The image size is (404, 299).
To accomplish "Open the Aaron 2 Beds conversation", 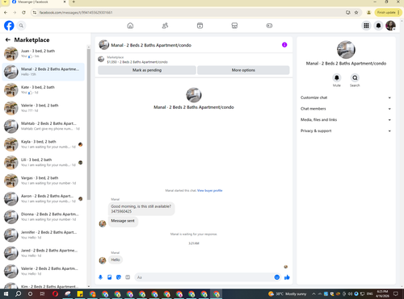I will click(x=44, y=198).
